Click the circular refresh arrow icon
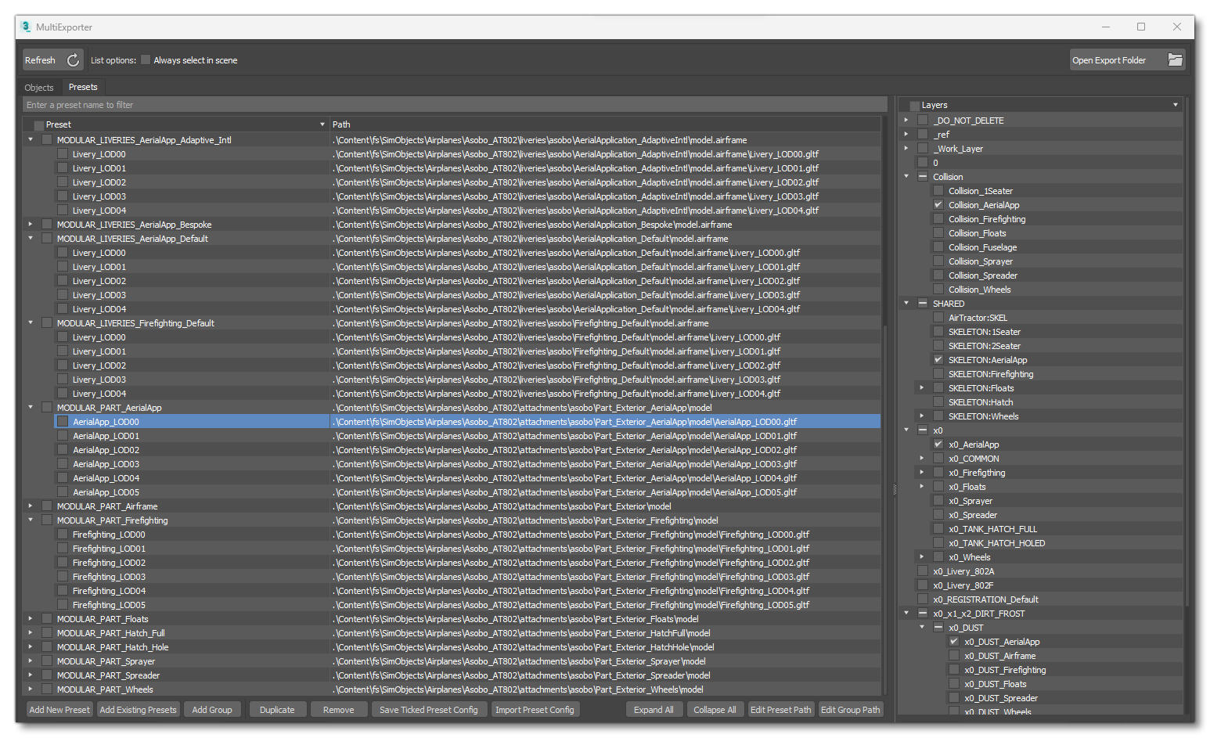Viewport: 1210px width, 738px height. coord(72,59)
